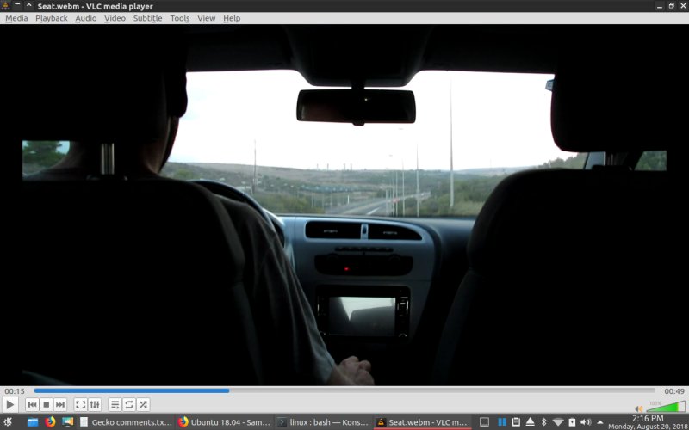Screen dimensions: 689x430
Task: Open the Tools menu
Action: pyautogui.click(x=180, y=18)
